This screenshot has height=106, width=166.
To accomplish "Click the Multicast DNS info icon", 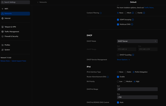I will tap(132, 24).
